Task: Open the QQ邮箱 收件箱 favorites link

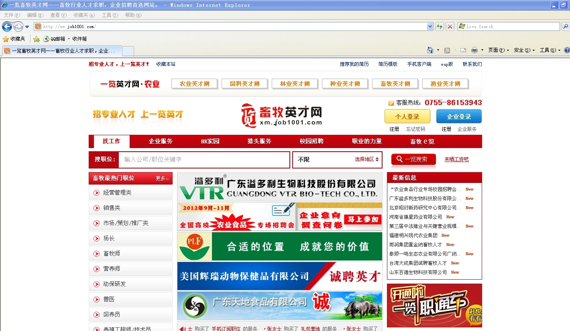Action: 65,39
